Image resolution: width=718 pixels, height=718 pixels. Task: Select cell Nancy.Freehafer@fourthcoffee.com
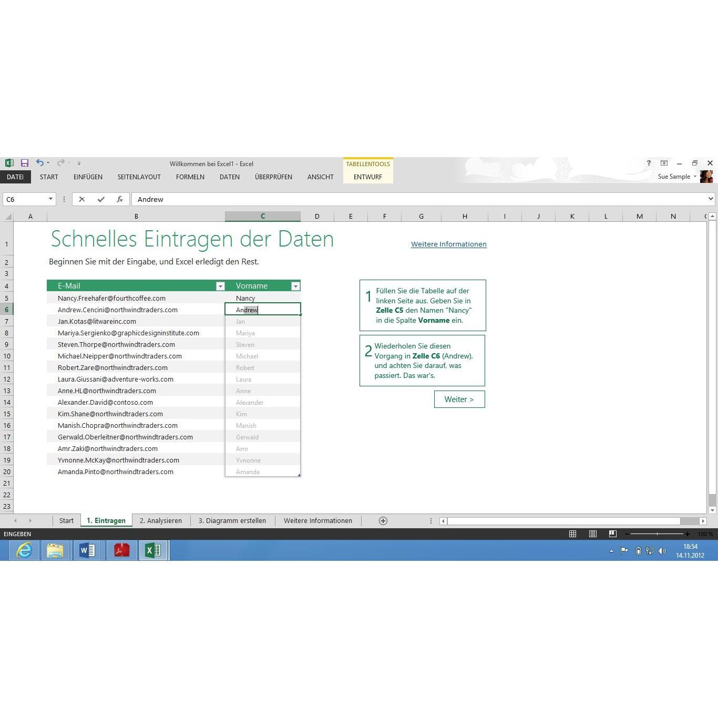(136, 298)
